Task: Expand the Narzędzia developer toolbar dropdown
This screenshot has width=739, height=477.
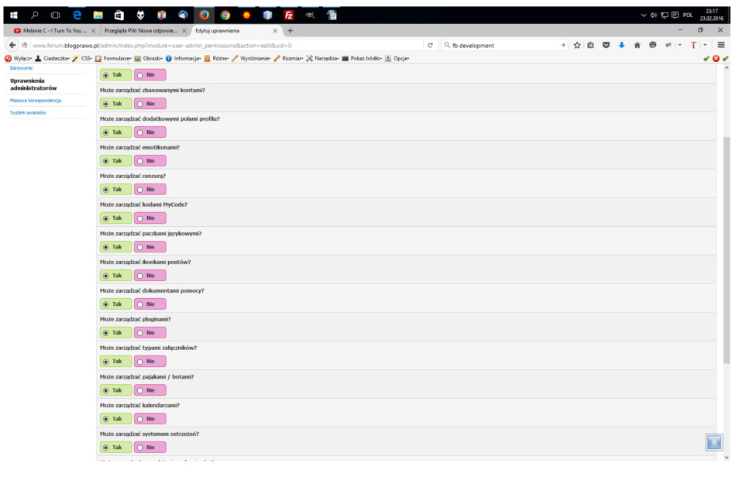Action: coord(322,58)
